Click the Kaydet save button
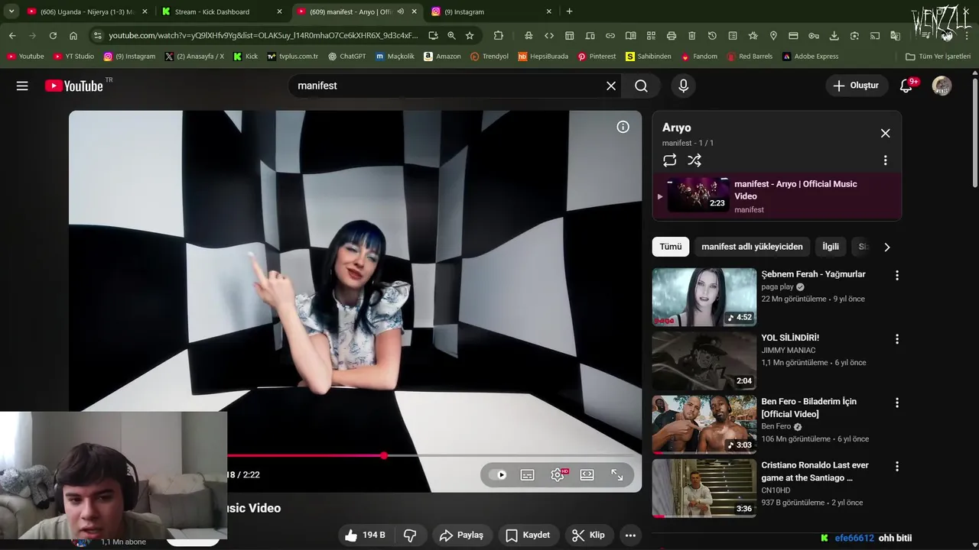This screenshot has width=979, height=550. point(528,535)
